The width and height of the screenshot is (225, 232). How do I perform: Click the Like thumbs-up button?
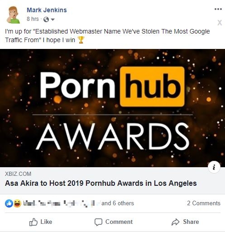pos(41,222)
